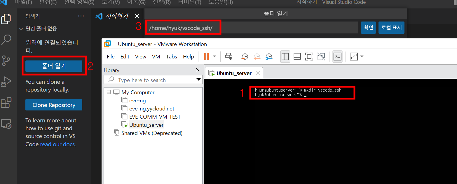Open the VS Code 편집(E) menu
This screenshot has height=184, width=457.
pos(48,2)
